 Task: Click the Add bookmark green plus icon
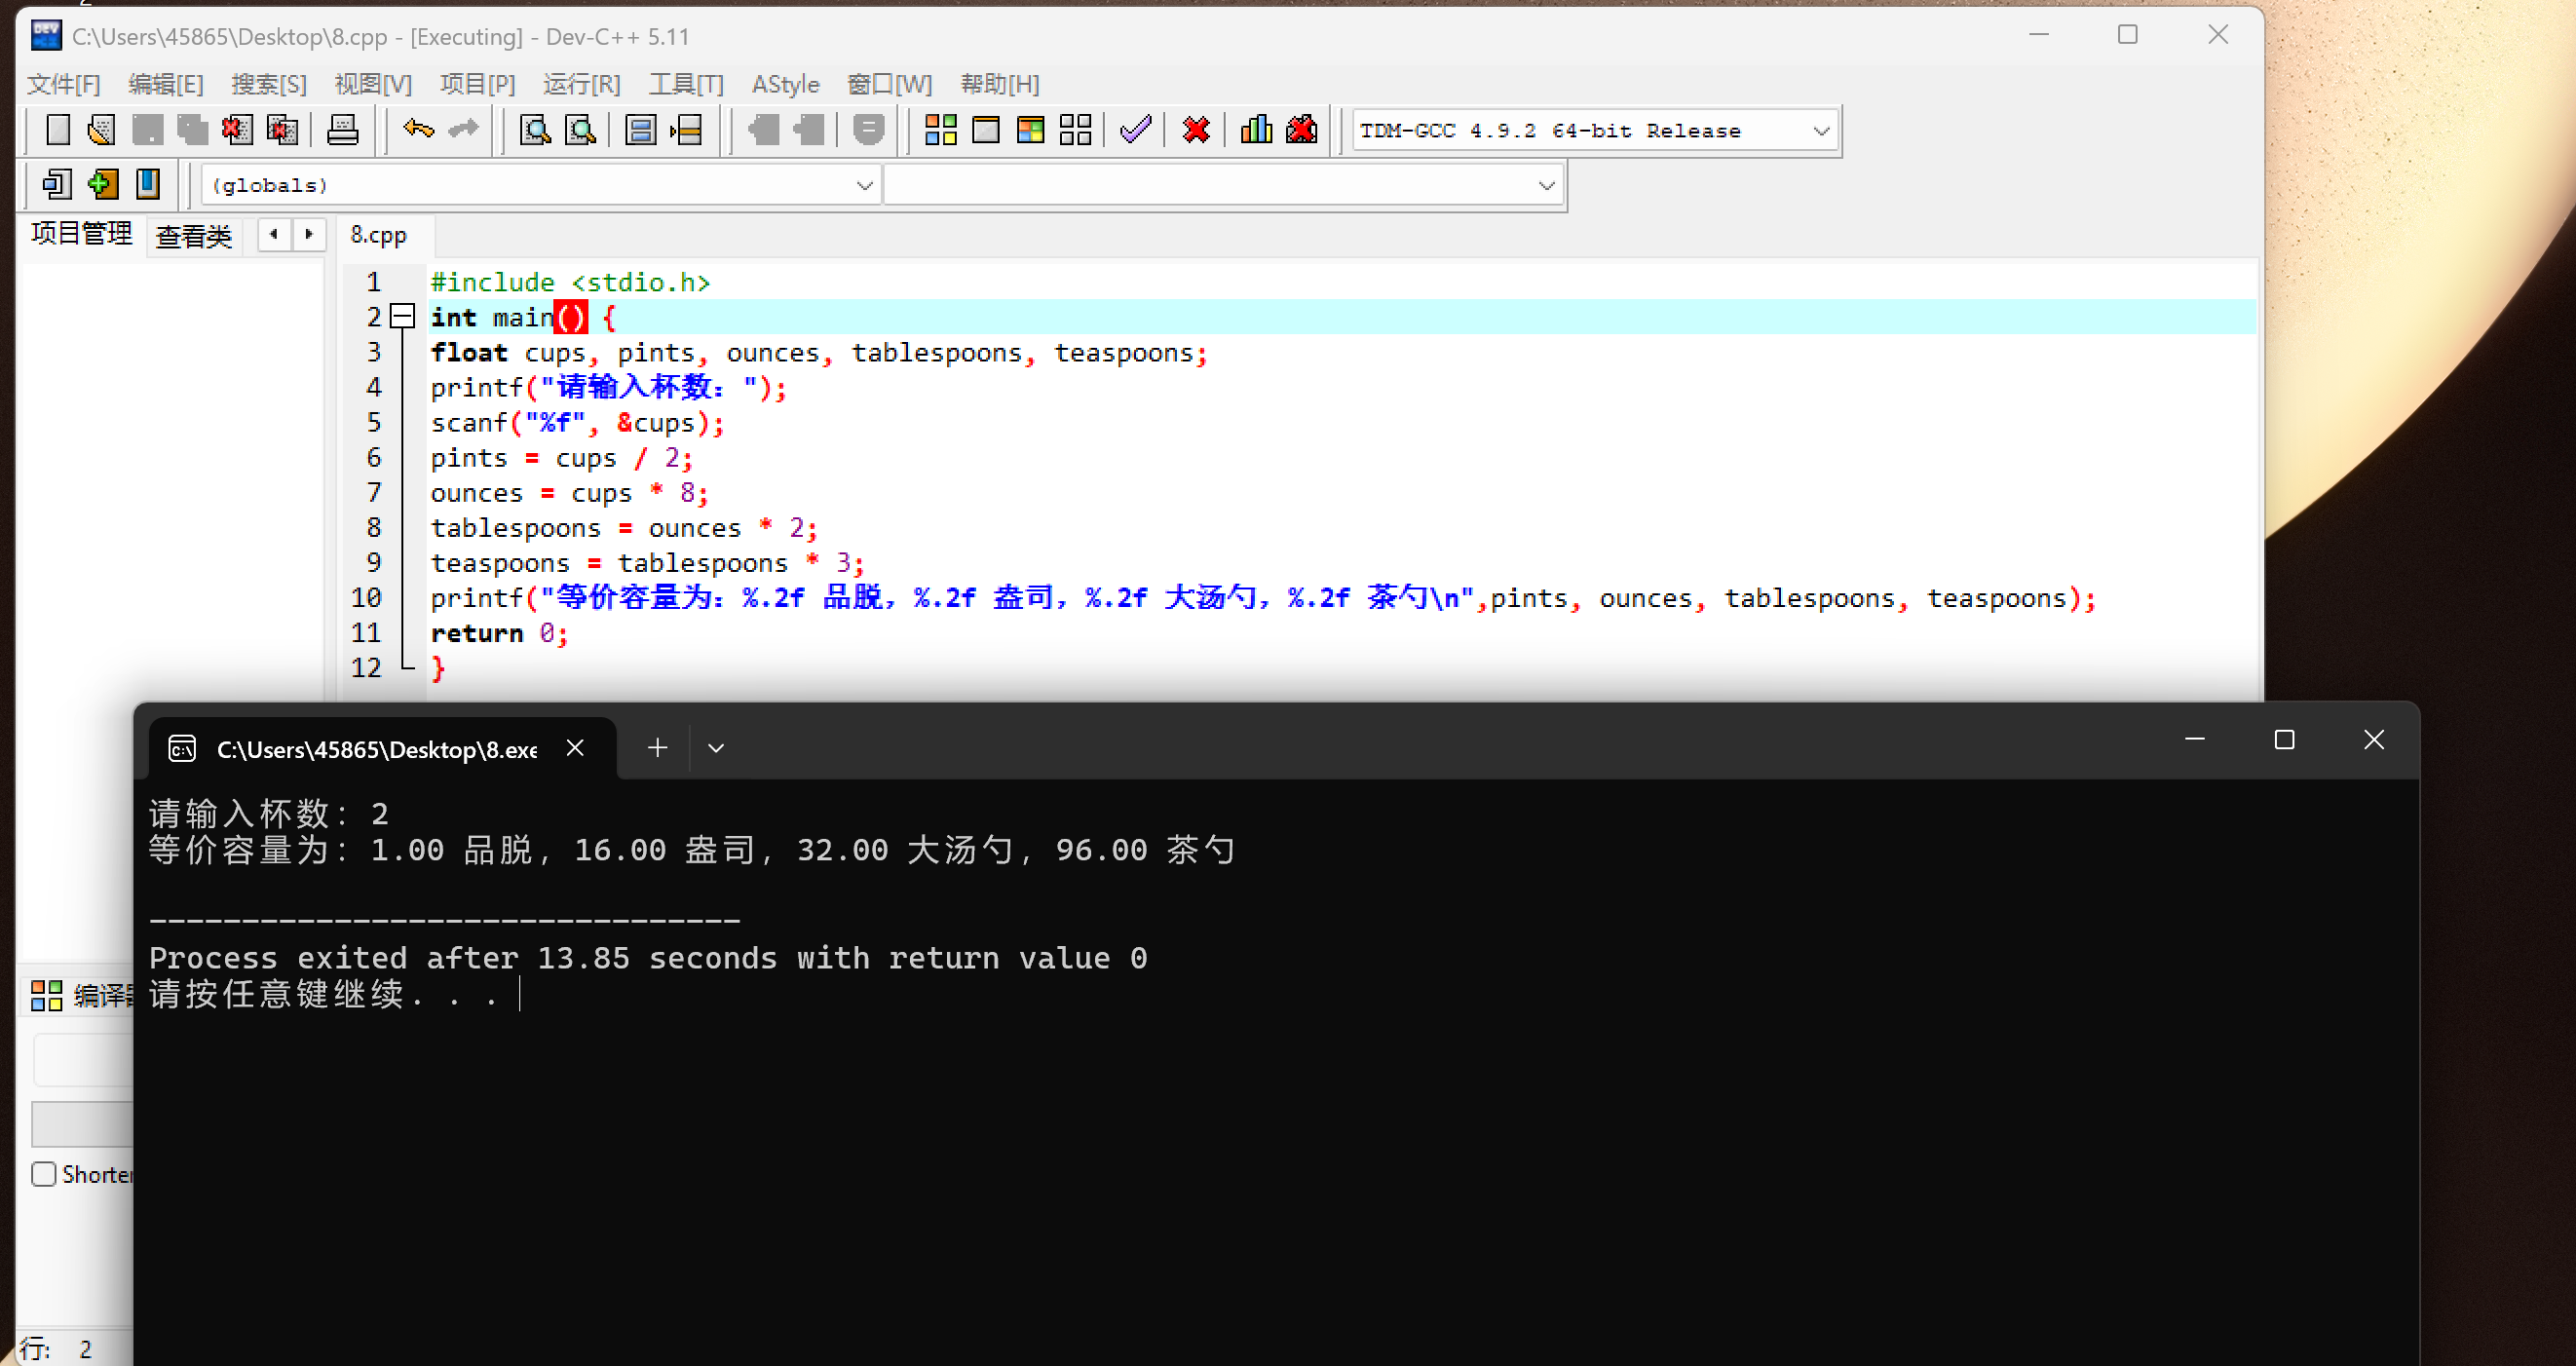(102, 184)
